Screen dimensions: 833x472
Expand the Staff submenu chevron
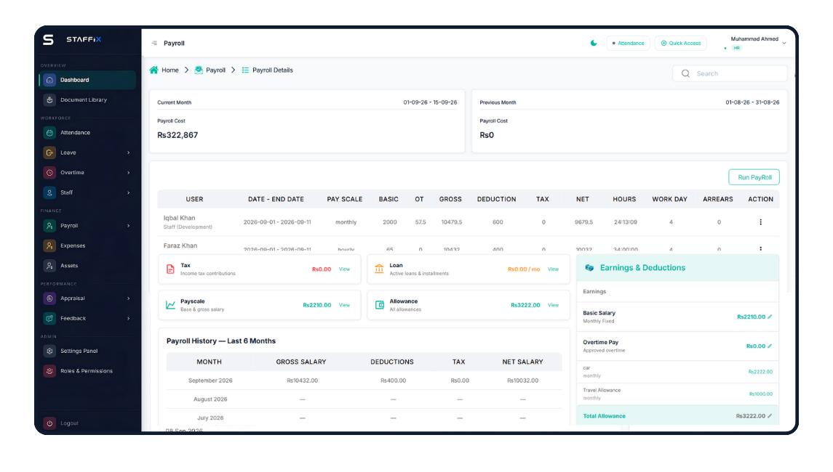click(x=129, y=193)
